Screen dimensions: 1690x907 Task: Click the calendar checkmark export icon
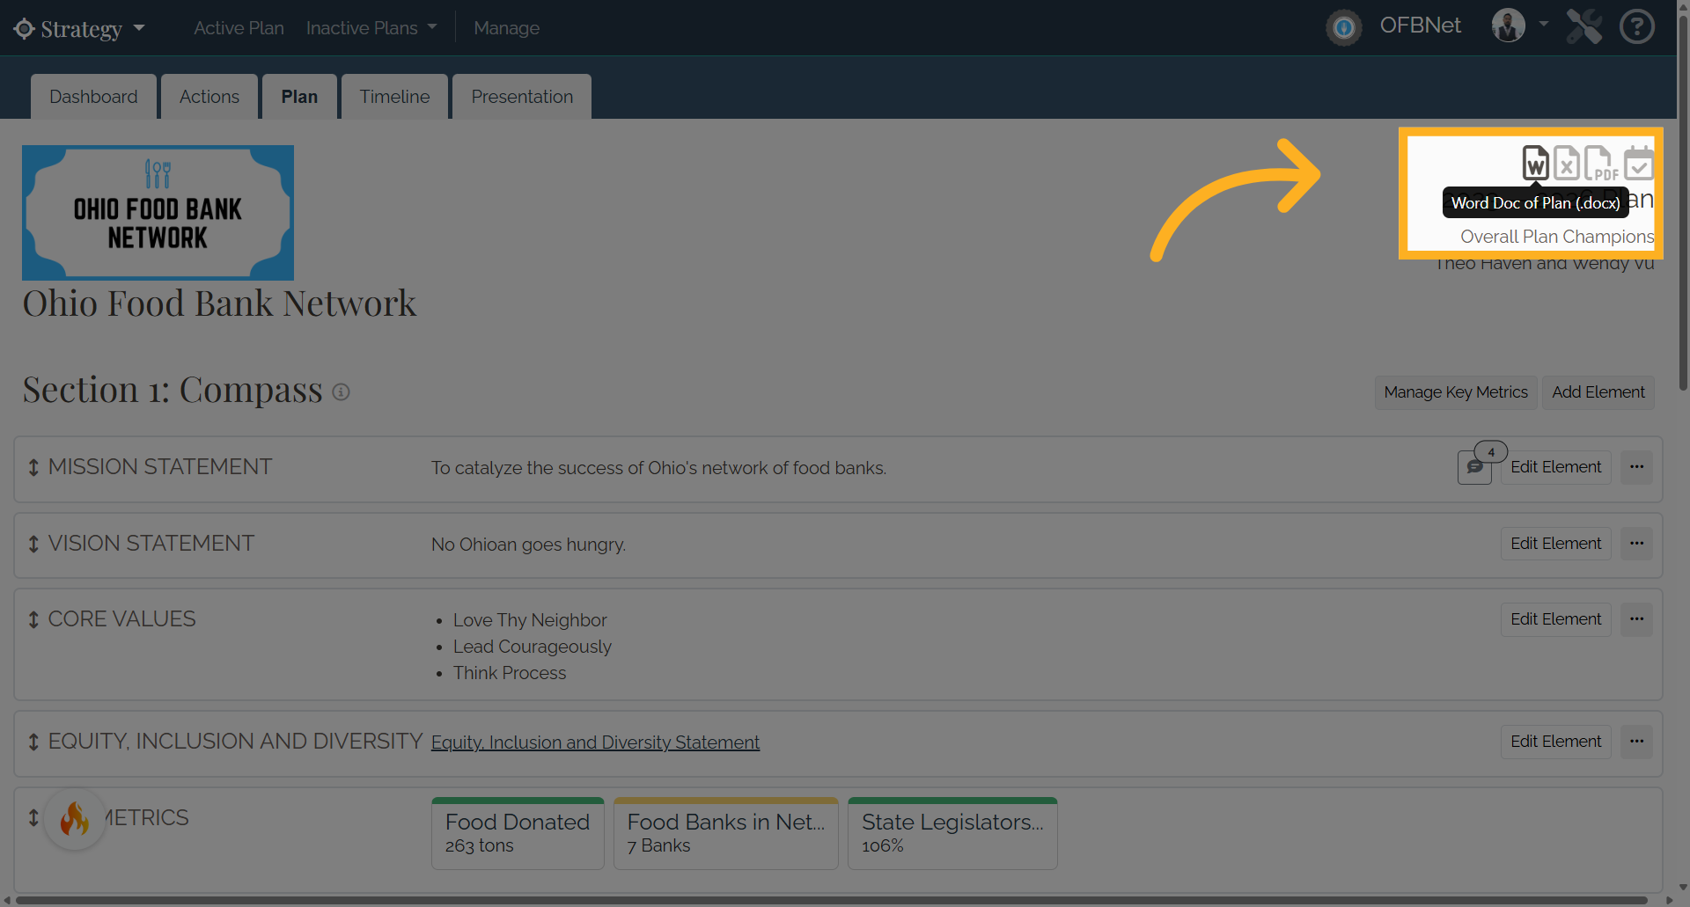pos(1639,164)
